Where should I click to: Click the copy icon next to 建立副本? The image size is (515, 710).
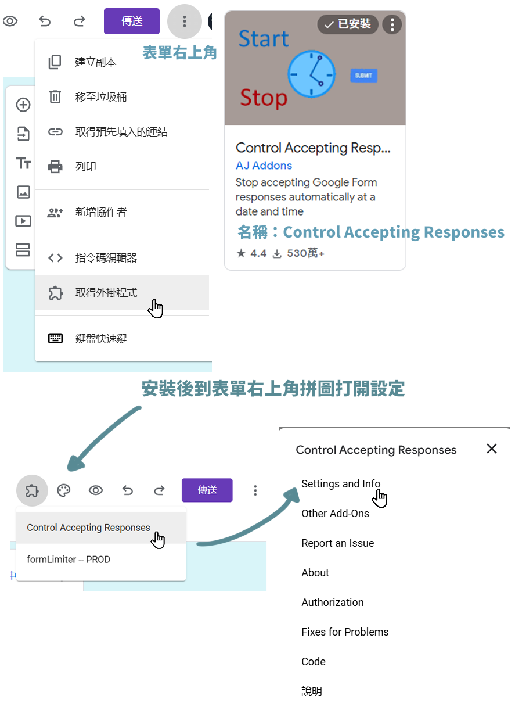(x=55, y=62)
